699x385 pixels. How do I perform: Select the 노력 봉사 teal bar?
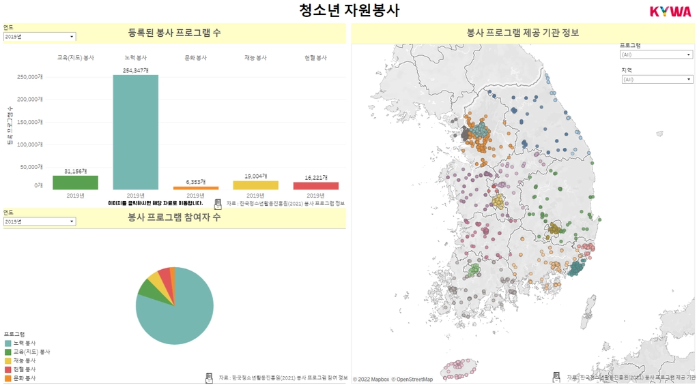click(x=136, y=132)
